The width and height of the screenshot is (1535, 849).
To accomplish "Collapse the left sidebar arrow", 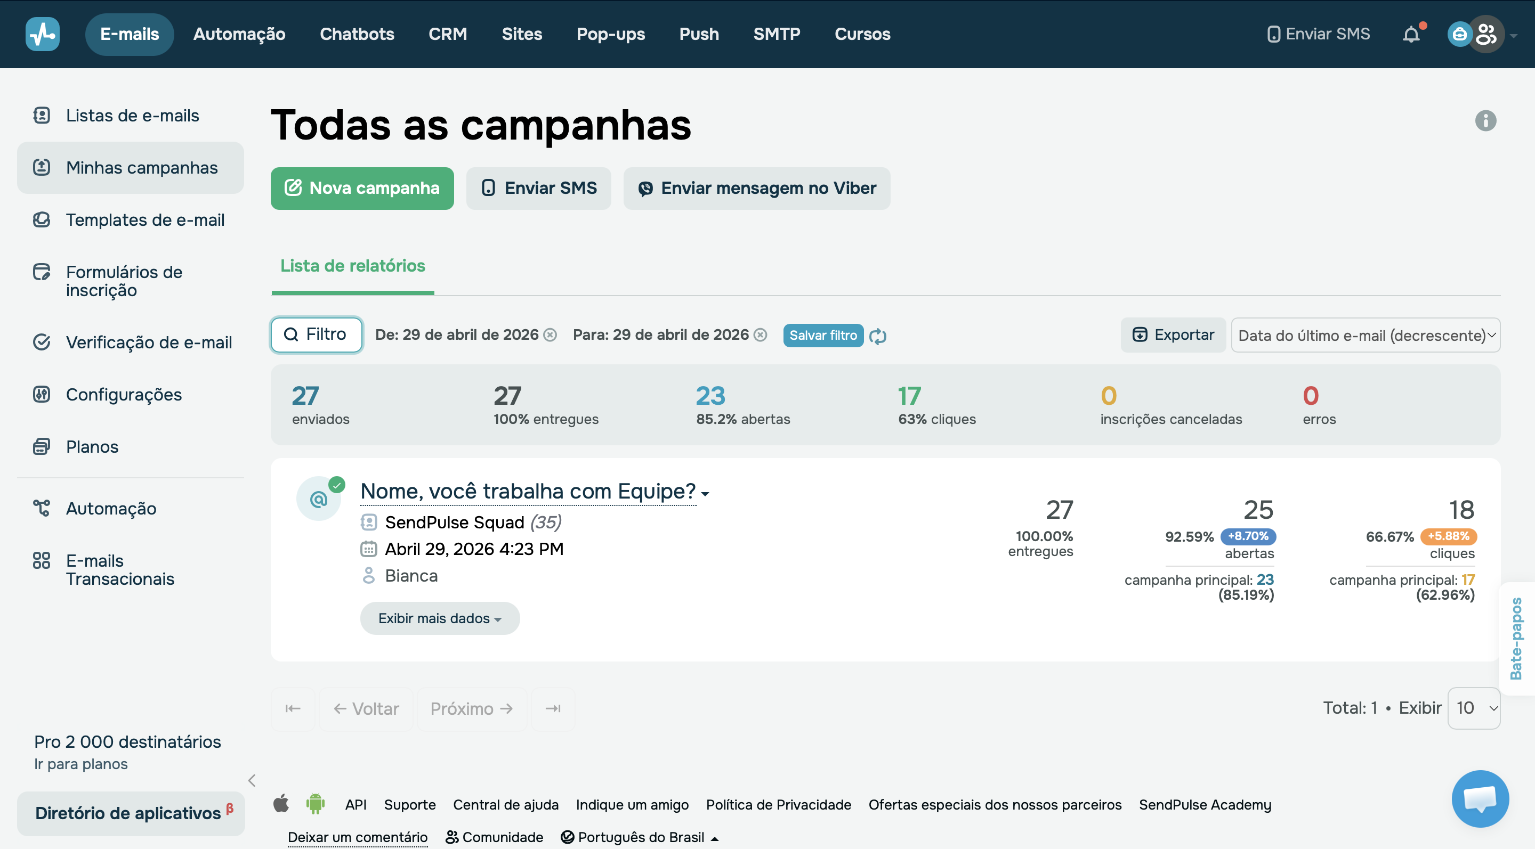I will (x=252, y=780).
